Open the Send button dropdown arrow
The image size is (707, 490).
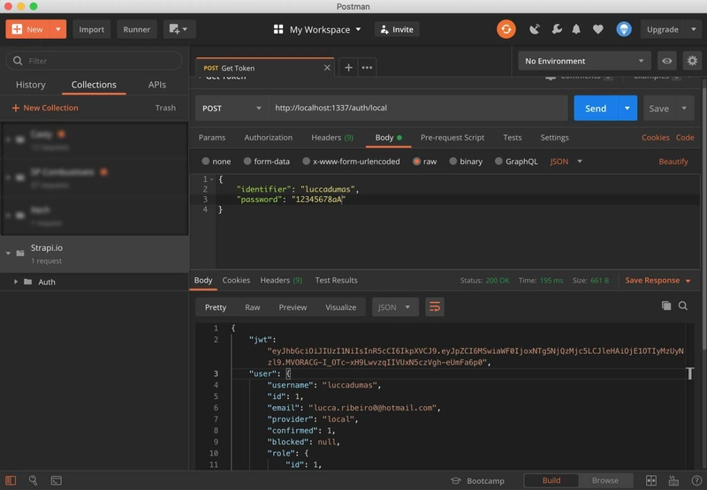click(627, 108)
